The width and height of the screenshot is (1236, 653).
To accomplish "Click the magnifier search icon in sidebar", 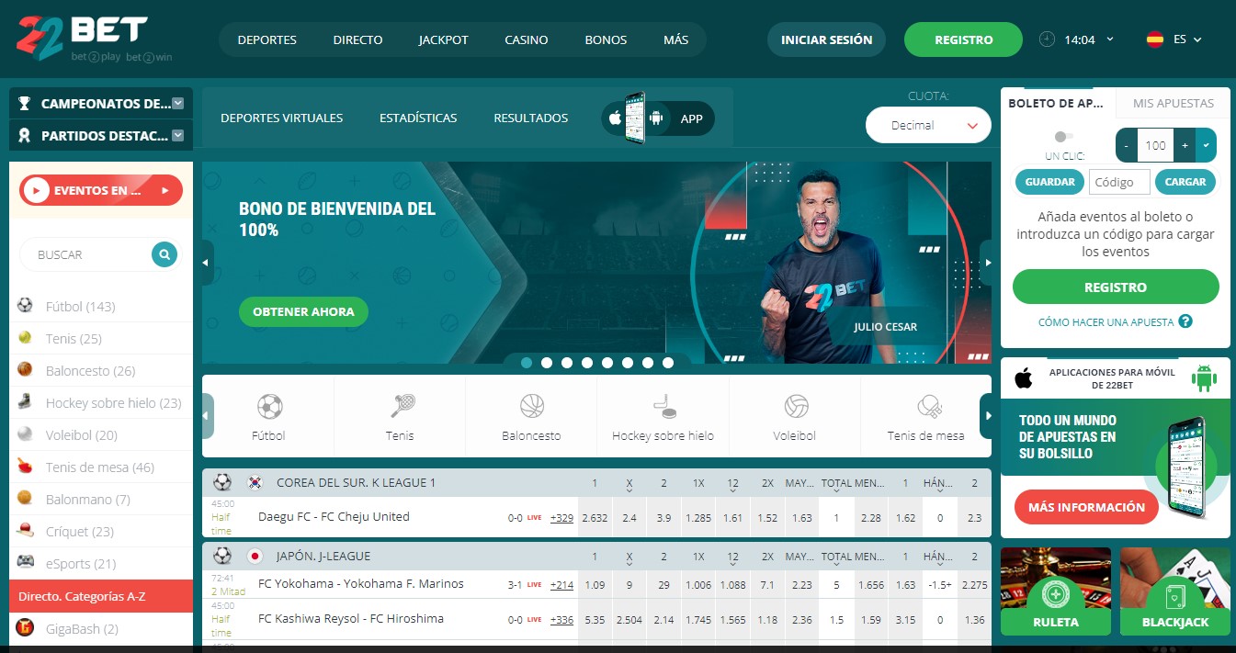I will tap(164, 254).
